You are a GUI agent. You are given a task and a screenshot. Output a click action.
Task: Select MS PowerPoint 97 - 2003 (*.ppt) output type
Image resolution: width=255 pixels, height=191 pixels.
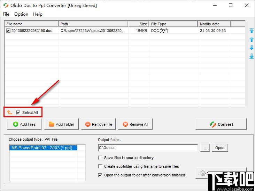click(43, 148)
